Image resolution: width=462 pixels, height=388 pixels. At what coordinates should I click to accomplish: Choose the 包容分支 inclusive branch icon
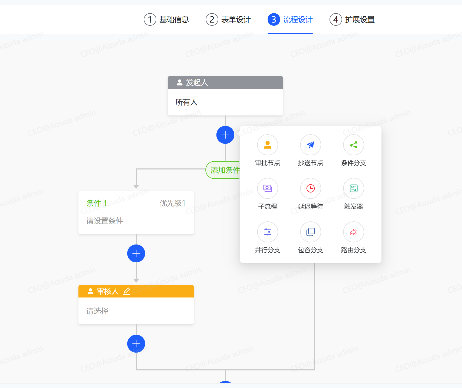(310, 232)
